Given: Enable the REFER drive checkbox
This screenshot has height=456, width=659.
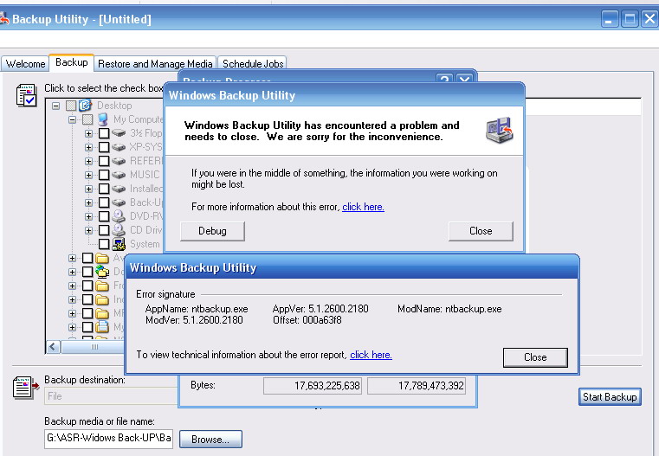Looking at the screenshot, I should tap(104, 161).
